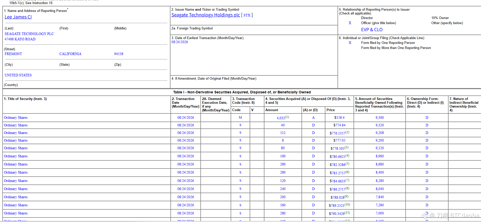This screenshot has width=481, height=222.
Task: Open Seagate Technology Holdings plc issuer link
Action: coord(206,15)
